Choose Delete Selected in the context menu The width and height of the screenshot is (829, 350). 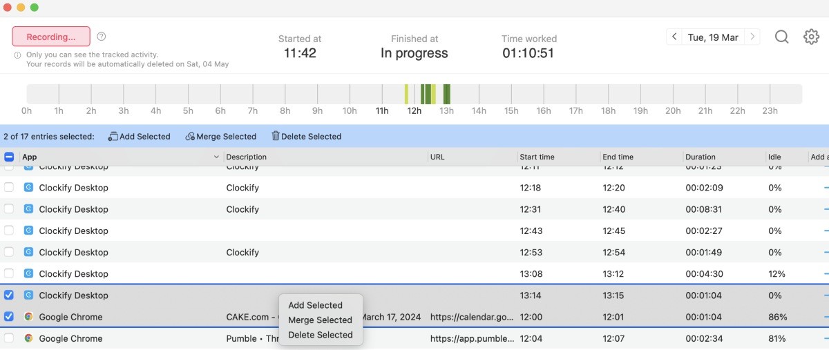coord(321,335)
